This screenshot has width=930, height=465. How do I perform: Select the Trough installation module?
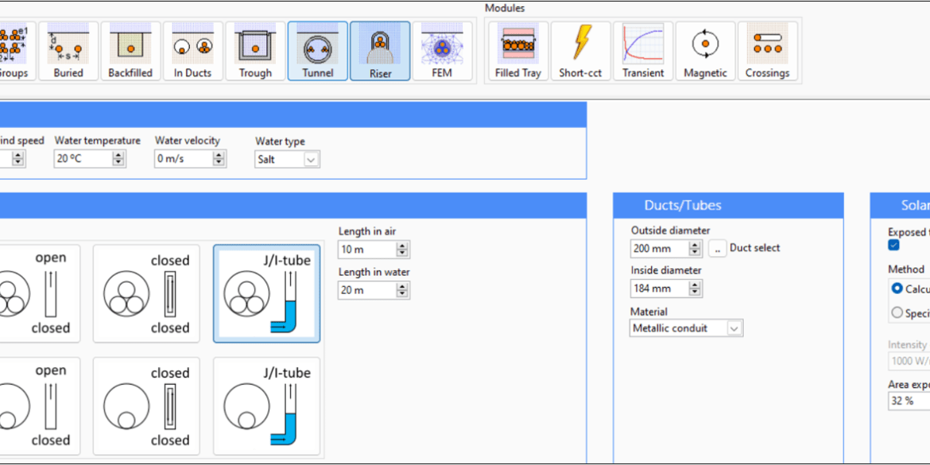click(254, 49)
